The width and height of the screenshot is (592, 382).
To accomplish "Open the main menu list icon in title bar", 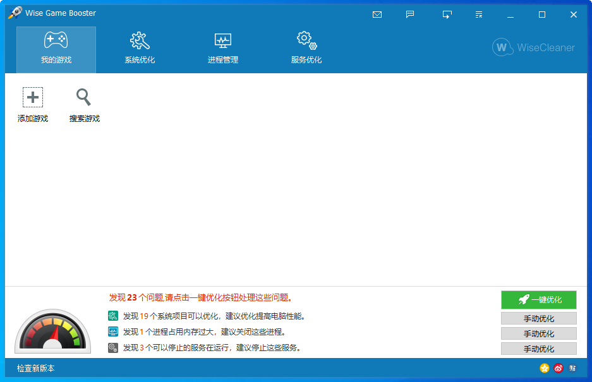I will pyautogui.click(x=478, y=14).
